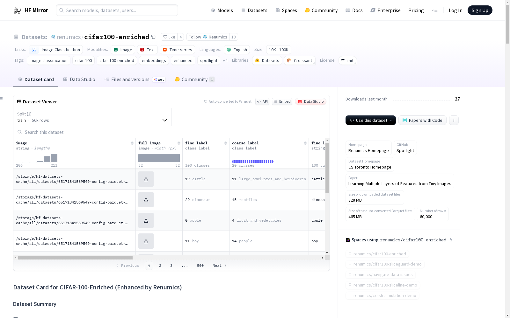
Task: Sort by the full_image column
Action: [179, 143]
